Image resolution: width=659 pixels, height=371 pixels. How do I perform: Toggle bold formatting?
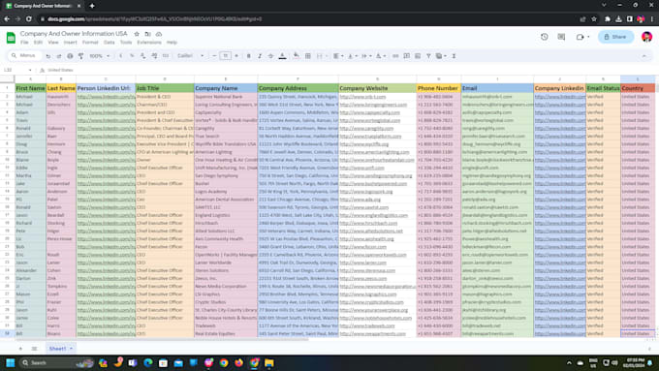[248, 56]
